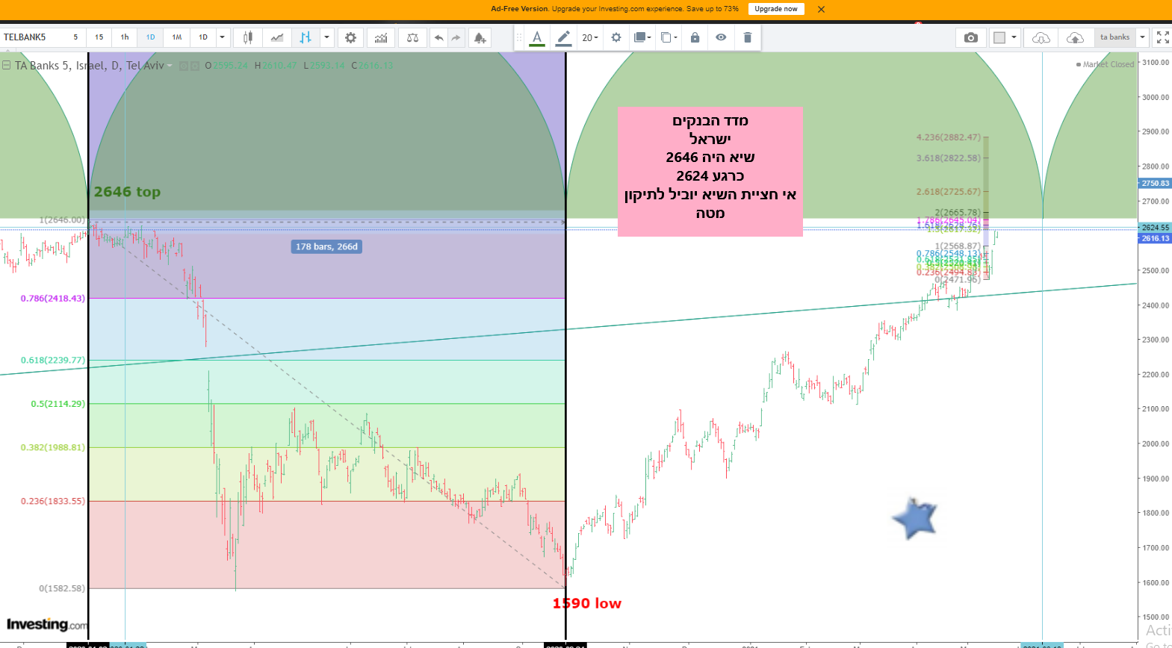Close the Ad-Free Version banner
Image resolution: width=1172 pixels, height=648 pixels.
click(821, 9)
